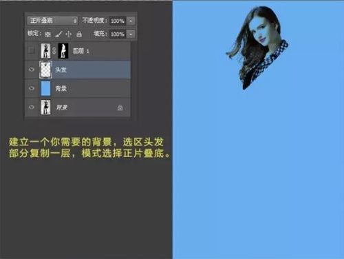Select the 图层 1 layer mask thumbnail

coord(63,51)
